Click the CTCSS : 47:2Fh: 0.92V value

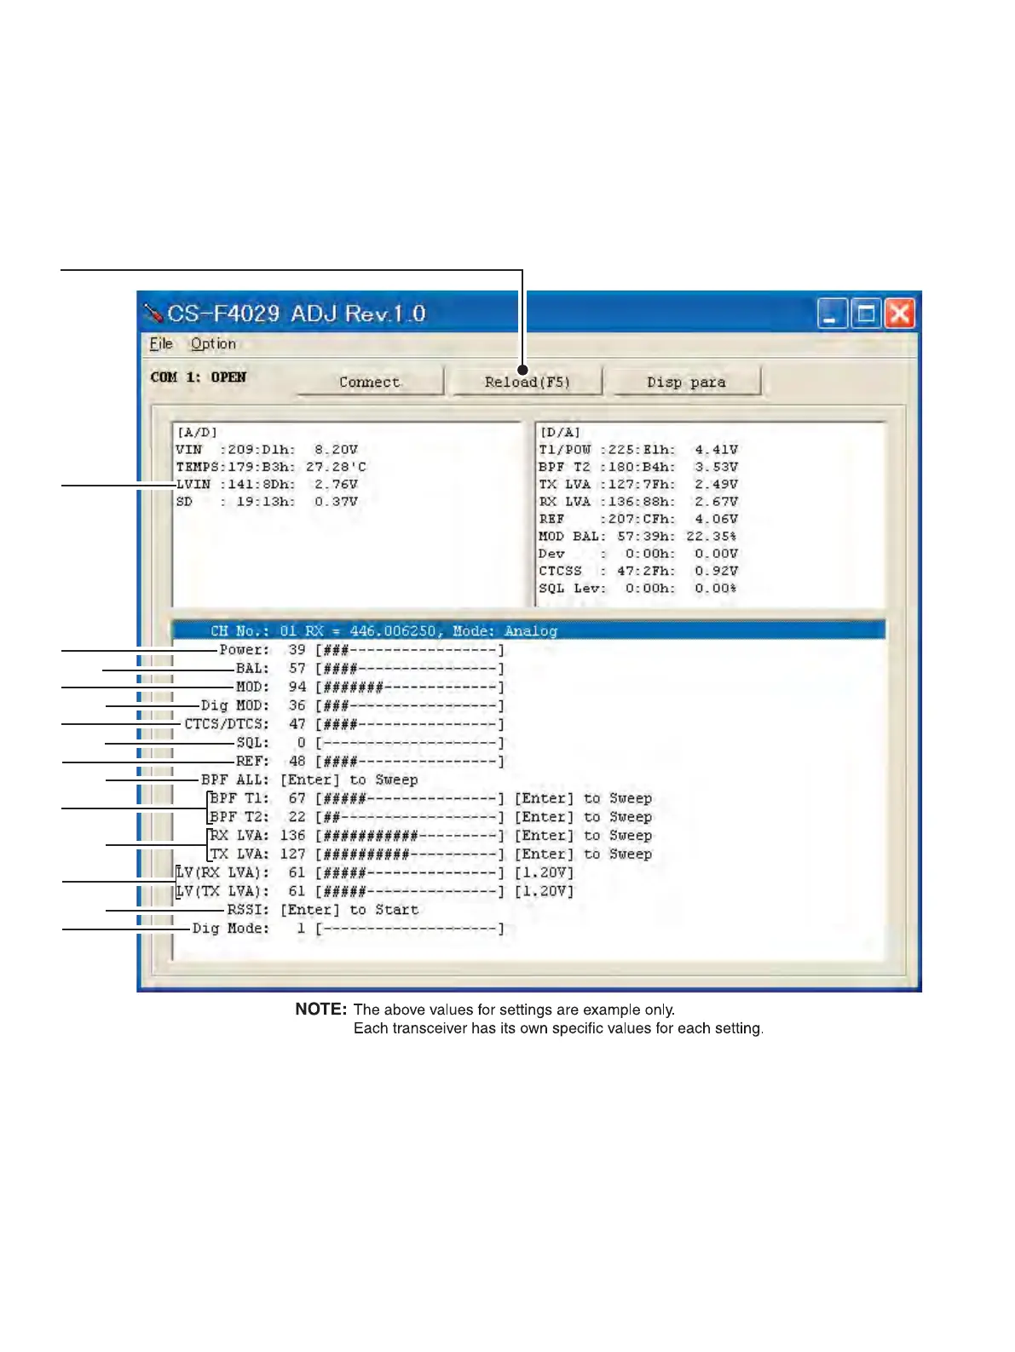[638, 571]
